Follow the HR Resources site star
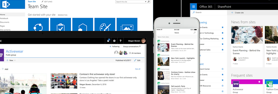Image resolution: width=278 pixels, height=94 pixels. tap(222, 86)
